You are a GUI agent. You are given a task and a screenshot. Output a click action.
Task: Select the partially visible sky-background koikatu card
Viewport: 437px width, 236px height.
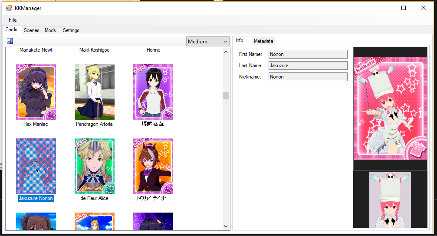point(95,221)
